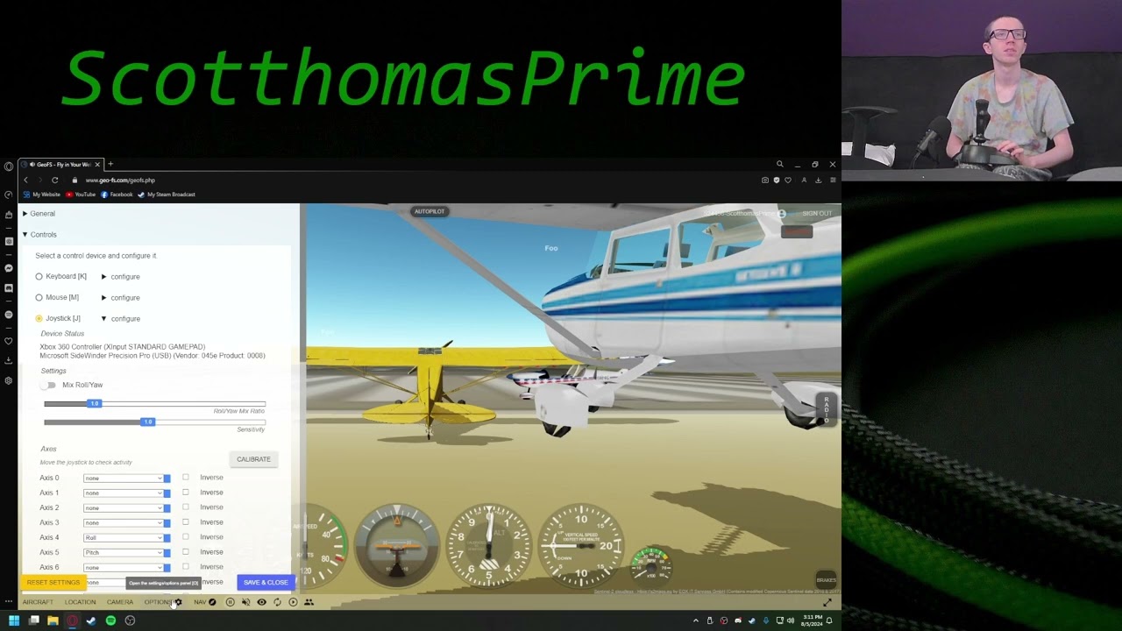Click the SIGN OUT link
The height and width of the screenshot is (631, 1122).
tap(817, 214)
